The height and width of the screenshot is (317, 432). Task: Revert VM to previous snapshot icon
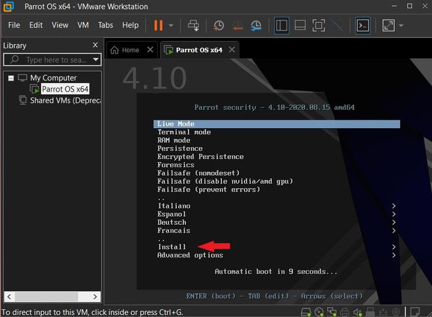(237, 25)
